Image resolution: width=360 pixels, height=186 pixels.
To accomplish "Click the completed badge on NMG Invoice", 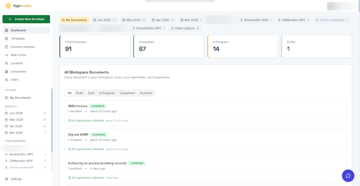I will [x=97, y=106].
